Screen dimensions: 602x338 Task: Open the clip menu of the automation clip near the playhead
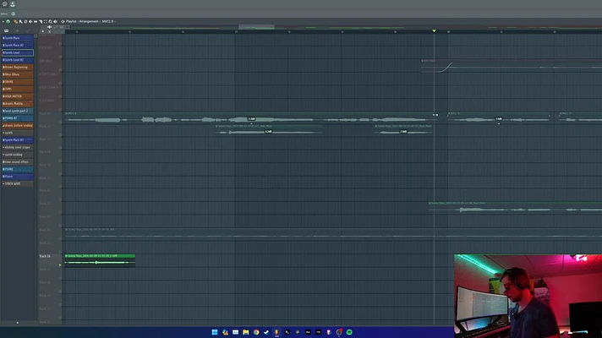(422, 61)
